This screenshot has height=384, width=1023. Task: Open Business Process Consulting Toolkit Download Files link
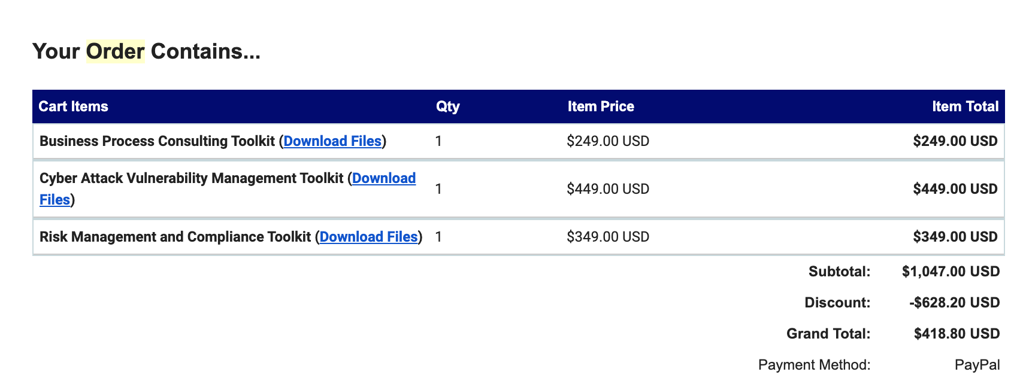(x=332, y=141)
